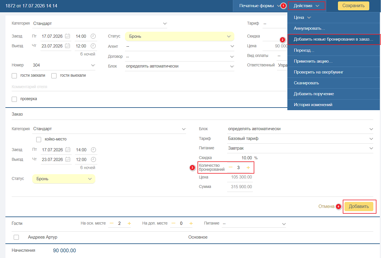Increase guests На осн. месте count
This screenshot has width=381, height=258.
(x=129, y=223)
